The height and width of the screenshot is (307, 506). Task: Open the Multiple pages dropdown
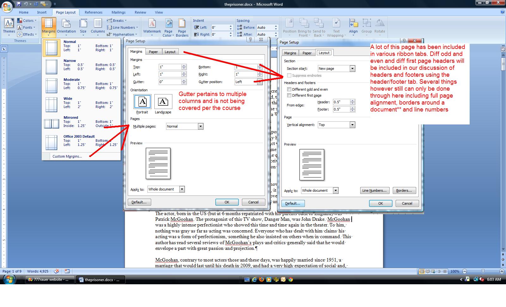pos(201,126)
